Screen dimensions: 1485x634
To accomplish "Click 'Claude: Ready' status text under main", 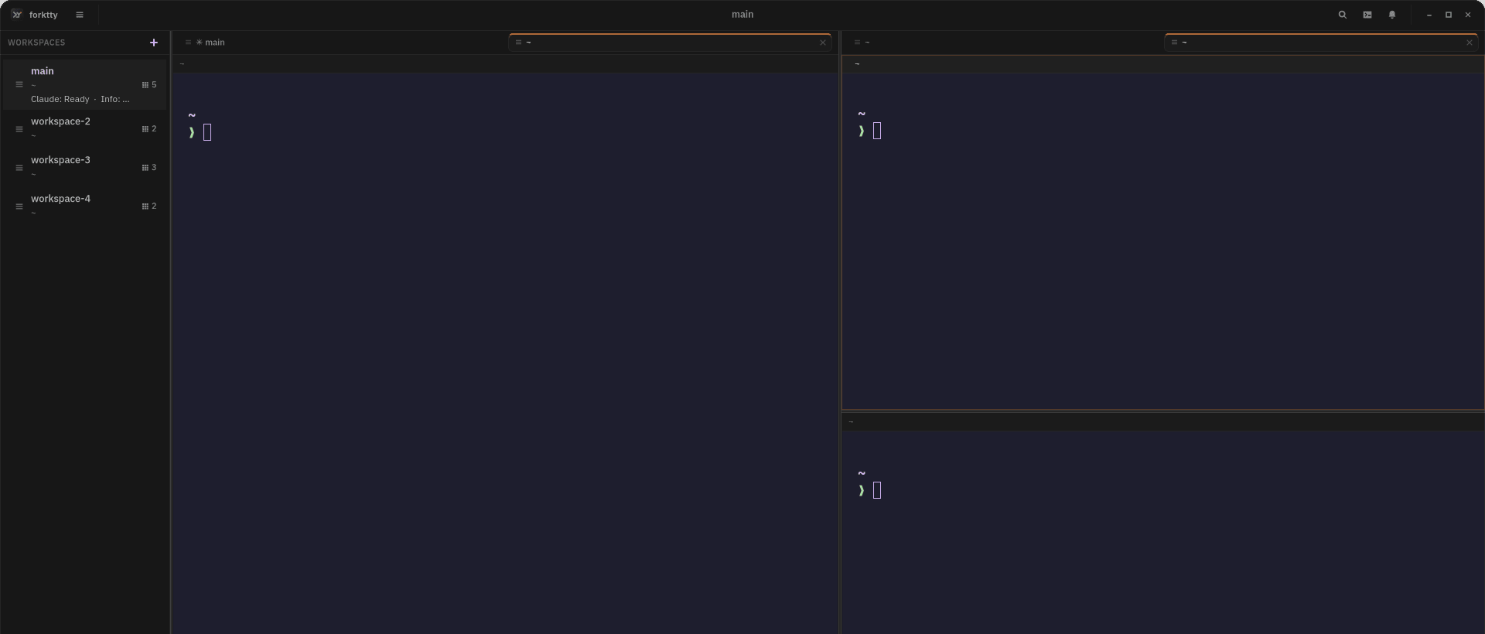I will tap(60, 100).
